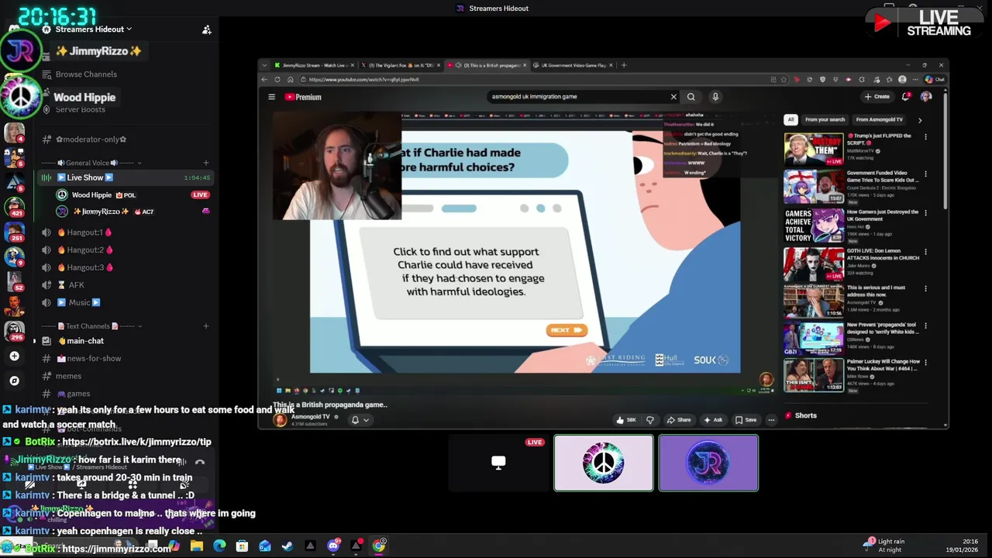Open options menu for Government Funded Video Game
Image resolution: width=992 pixels, height=558 pixels.
pos(925,175)
